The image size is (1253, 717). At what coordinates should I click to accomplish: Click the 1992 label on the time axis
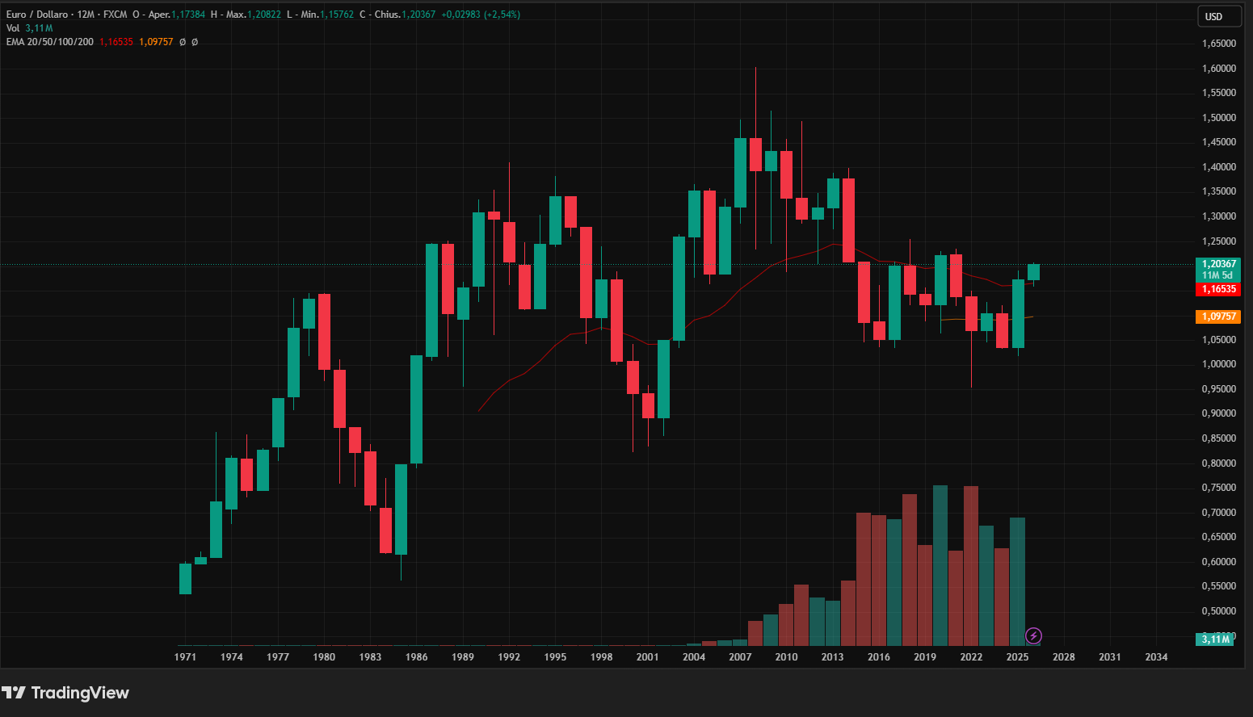click(x=509, y=657)
